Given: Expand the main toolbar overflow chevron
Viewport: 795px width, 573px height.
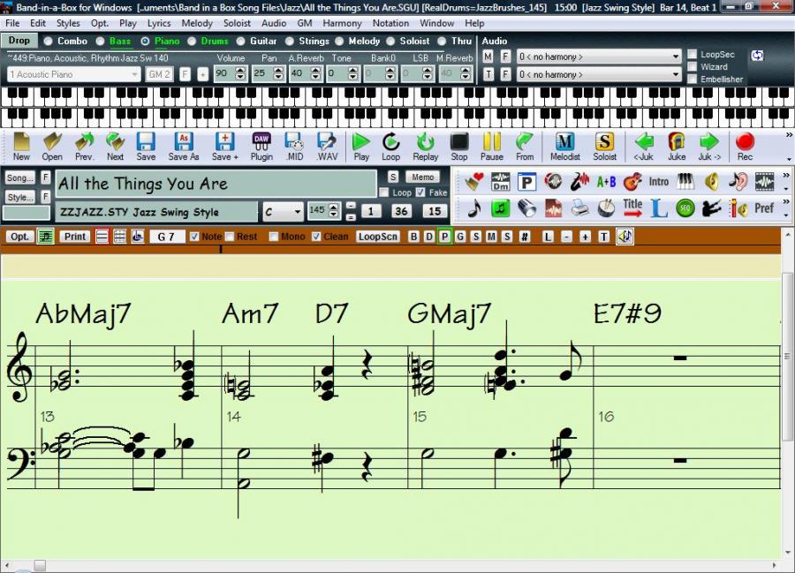Looking at the screenshot, I should tap(789, 135).
